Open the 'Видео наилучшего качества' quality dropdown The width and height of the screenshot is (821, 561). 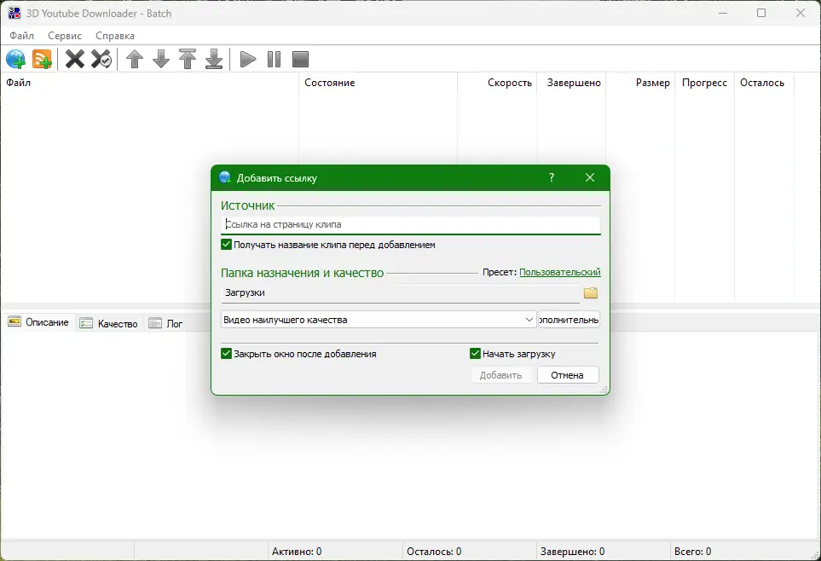(529, 319)
